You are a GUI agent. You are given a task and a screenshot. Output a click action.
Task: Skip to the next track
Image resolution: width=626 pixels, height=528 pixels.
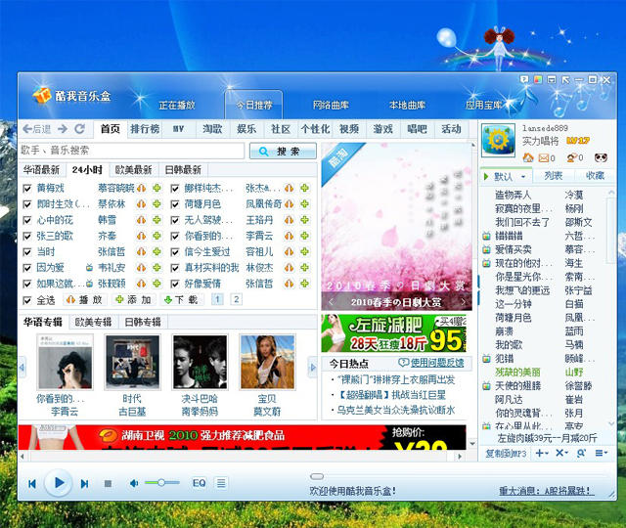coord(84,484)
